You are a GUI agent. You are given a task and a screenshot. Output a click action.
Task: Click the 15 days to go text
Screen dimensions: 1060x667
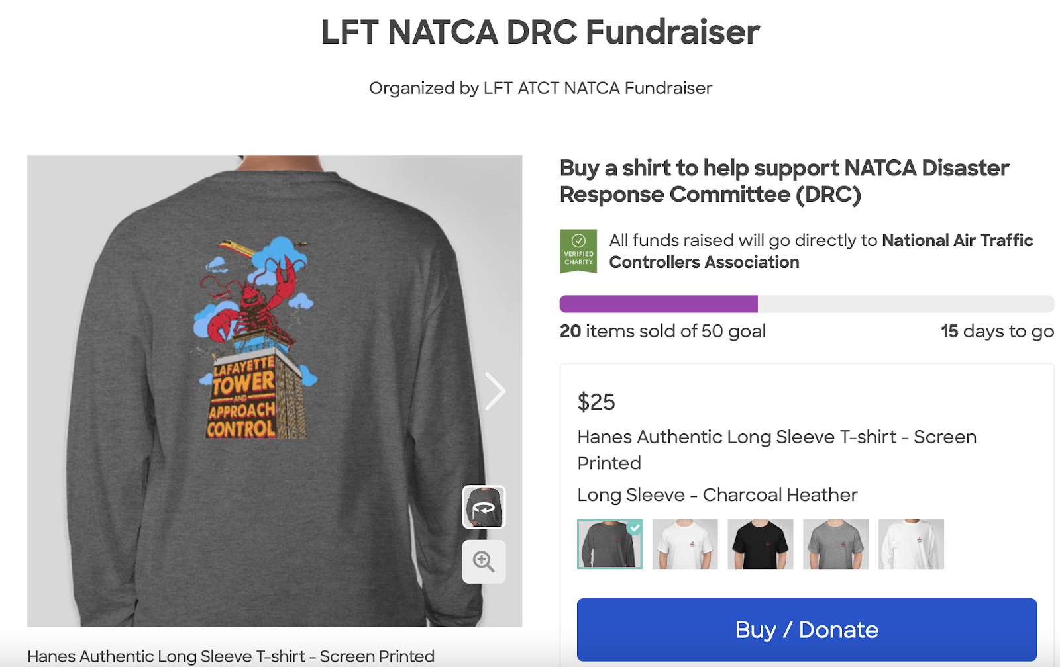[x=997, y=331]
